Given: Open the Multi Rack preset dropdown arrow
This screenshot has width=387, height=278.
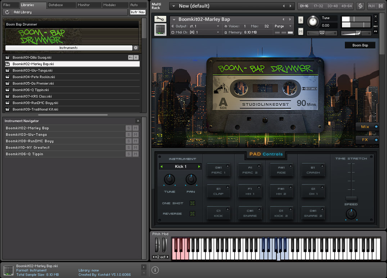Looking at the screenshot, I should (x=174, y=6).
